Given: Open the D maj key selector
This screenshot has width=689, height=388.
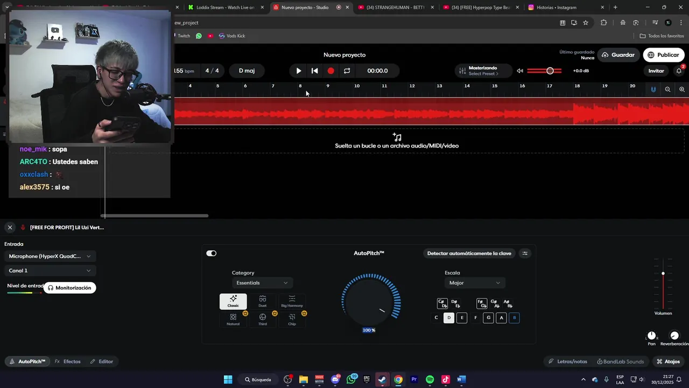Looking at the screenshot, I should point(247,71).
